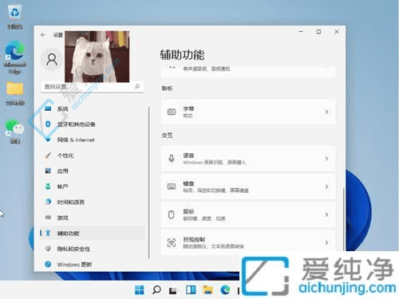Launch Edge from the taskbar
Viewport: 399px width, 299px height.
pyautogui.click(x=225, y=289)
